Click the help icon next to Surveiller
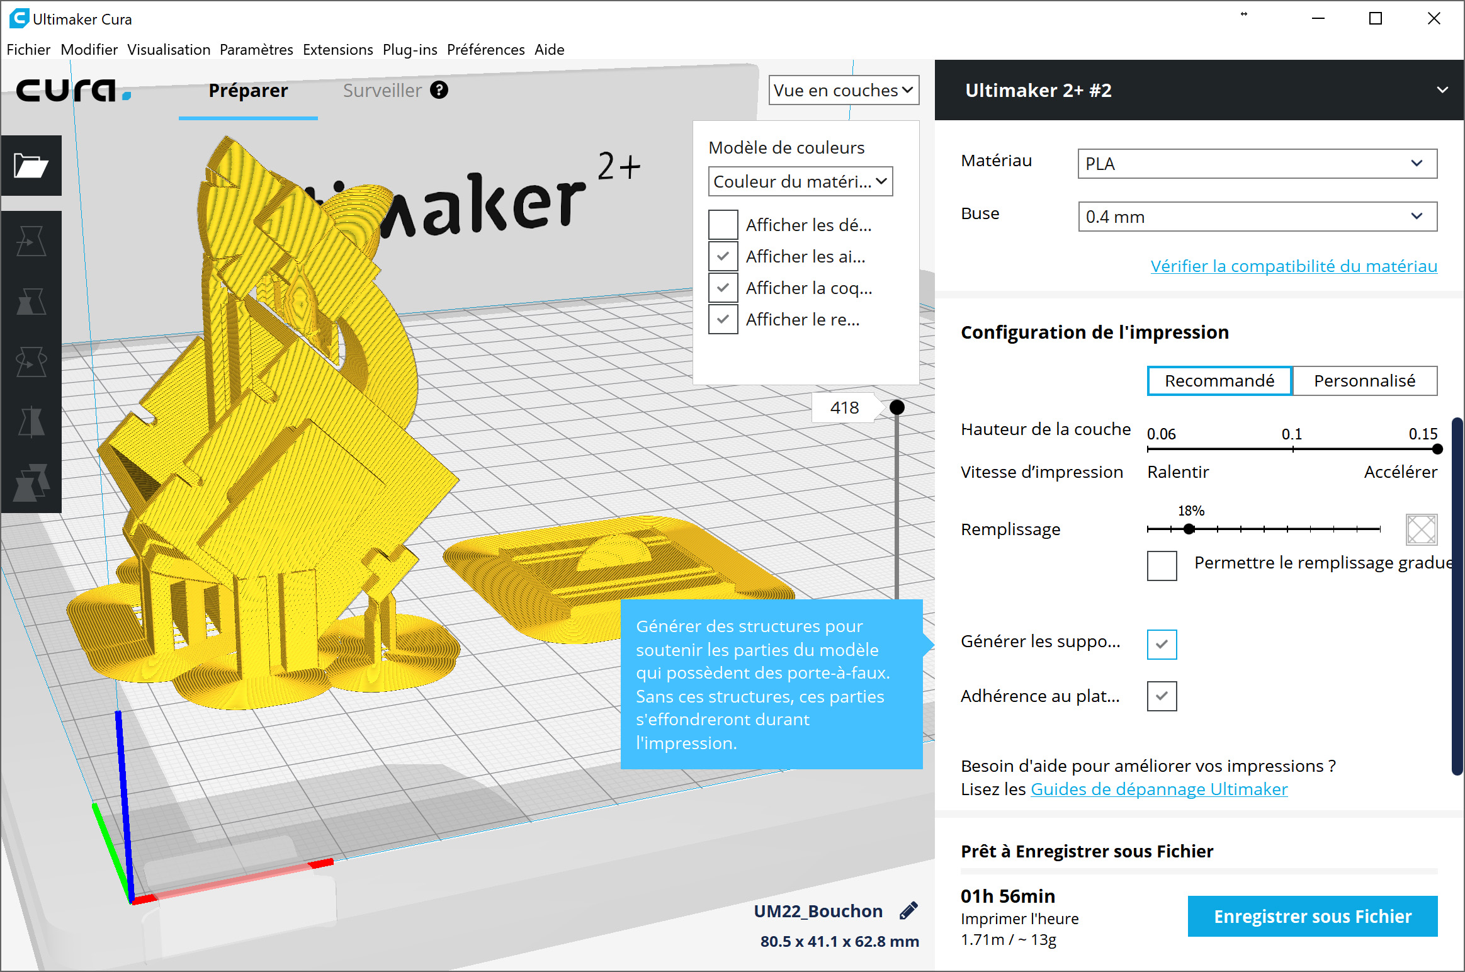This screenshot has width=1465, height=972. point(439,90)
